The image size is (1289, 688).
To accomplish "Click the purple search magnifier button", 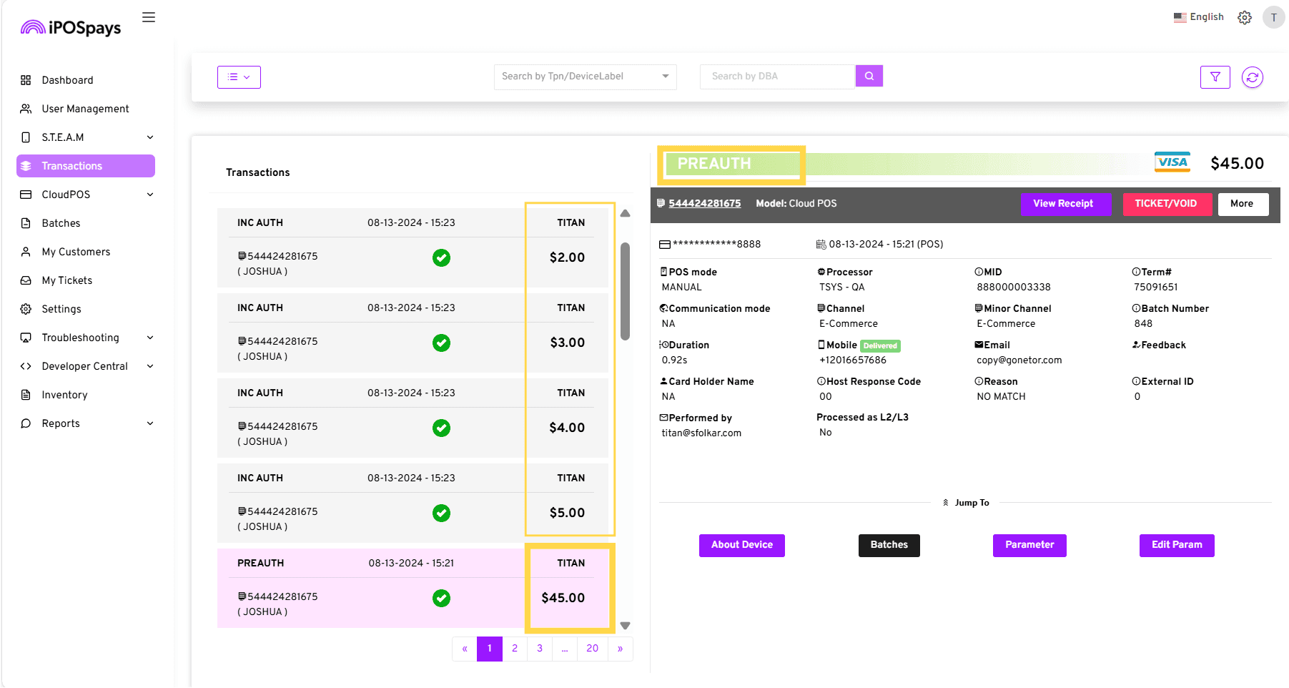I will pyautogui.click(x=869, y=76).
